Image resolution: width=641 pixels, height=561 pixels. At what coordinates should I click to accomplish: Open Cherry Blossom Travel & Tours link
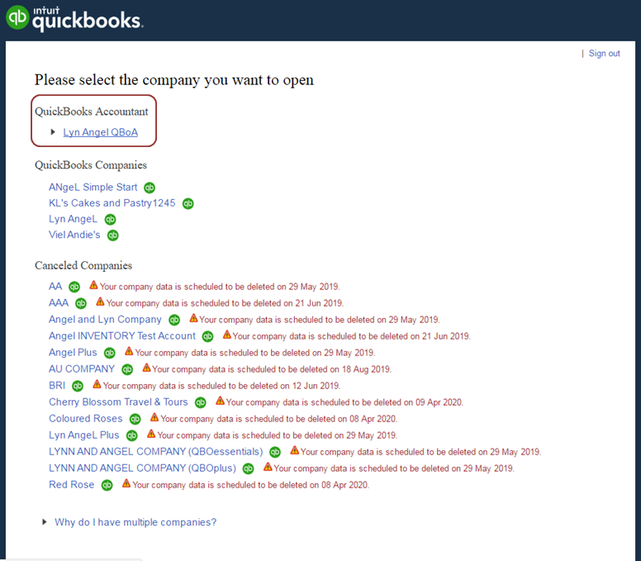[x=118, y=402]
